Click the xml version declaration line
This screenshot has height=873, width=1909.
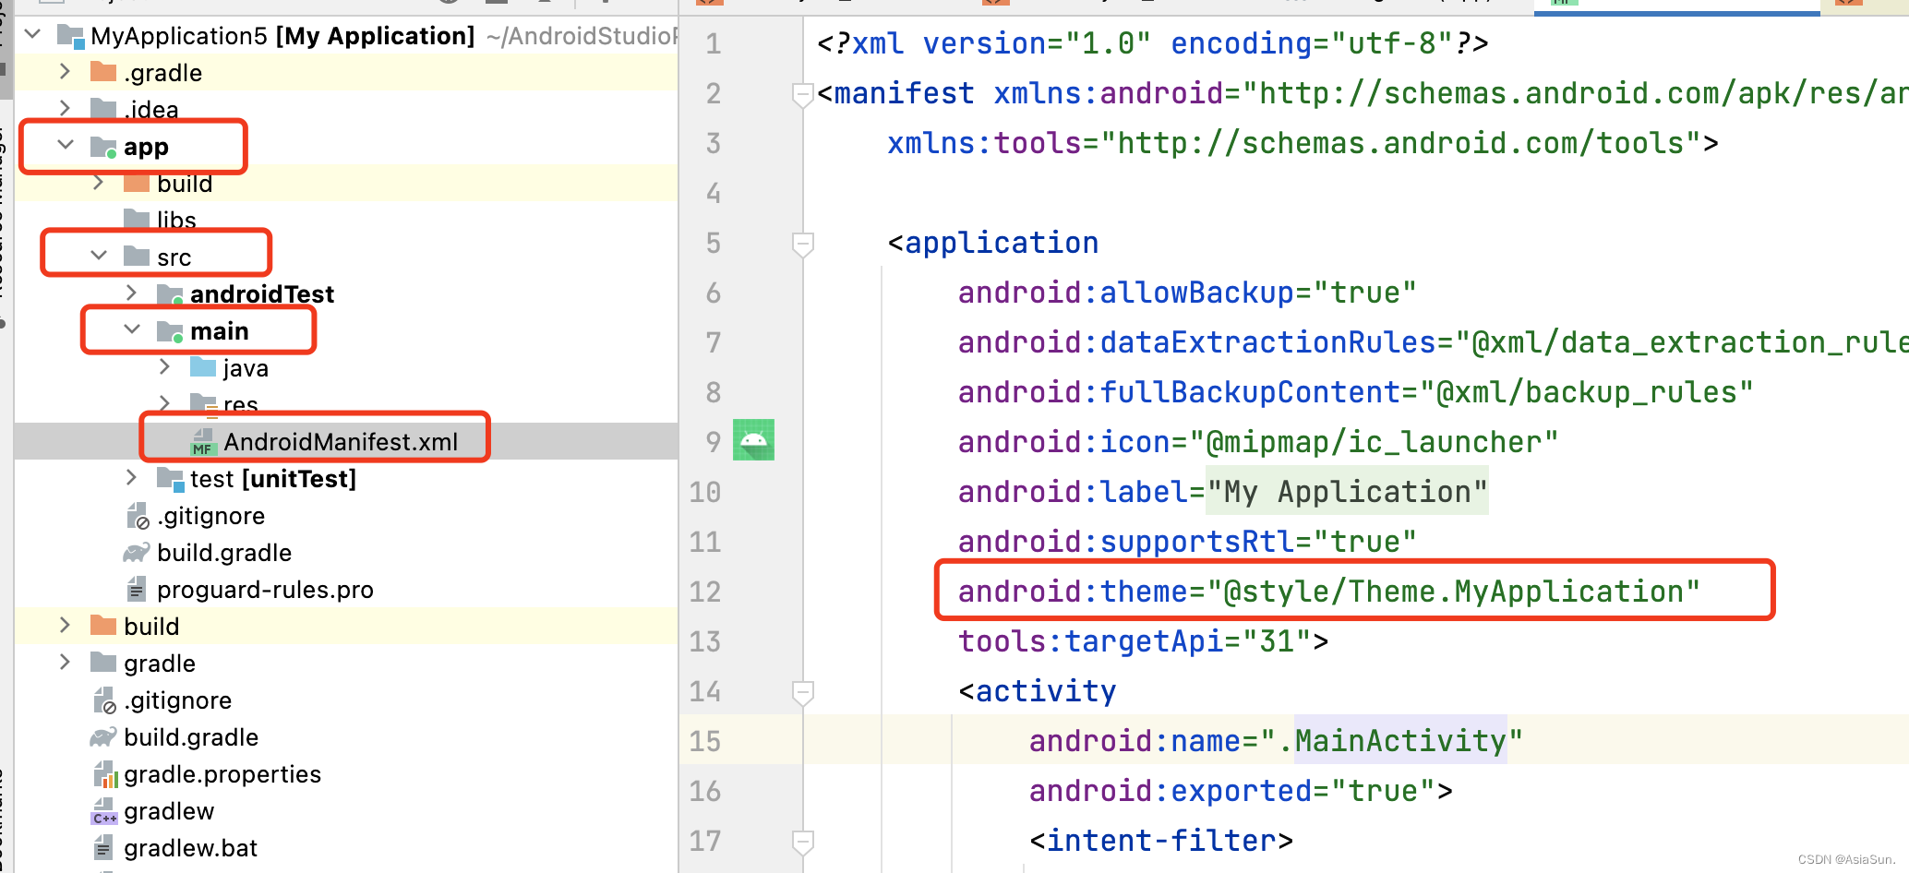[1153, 43]
